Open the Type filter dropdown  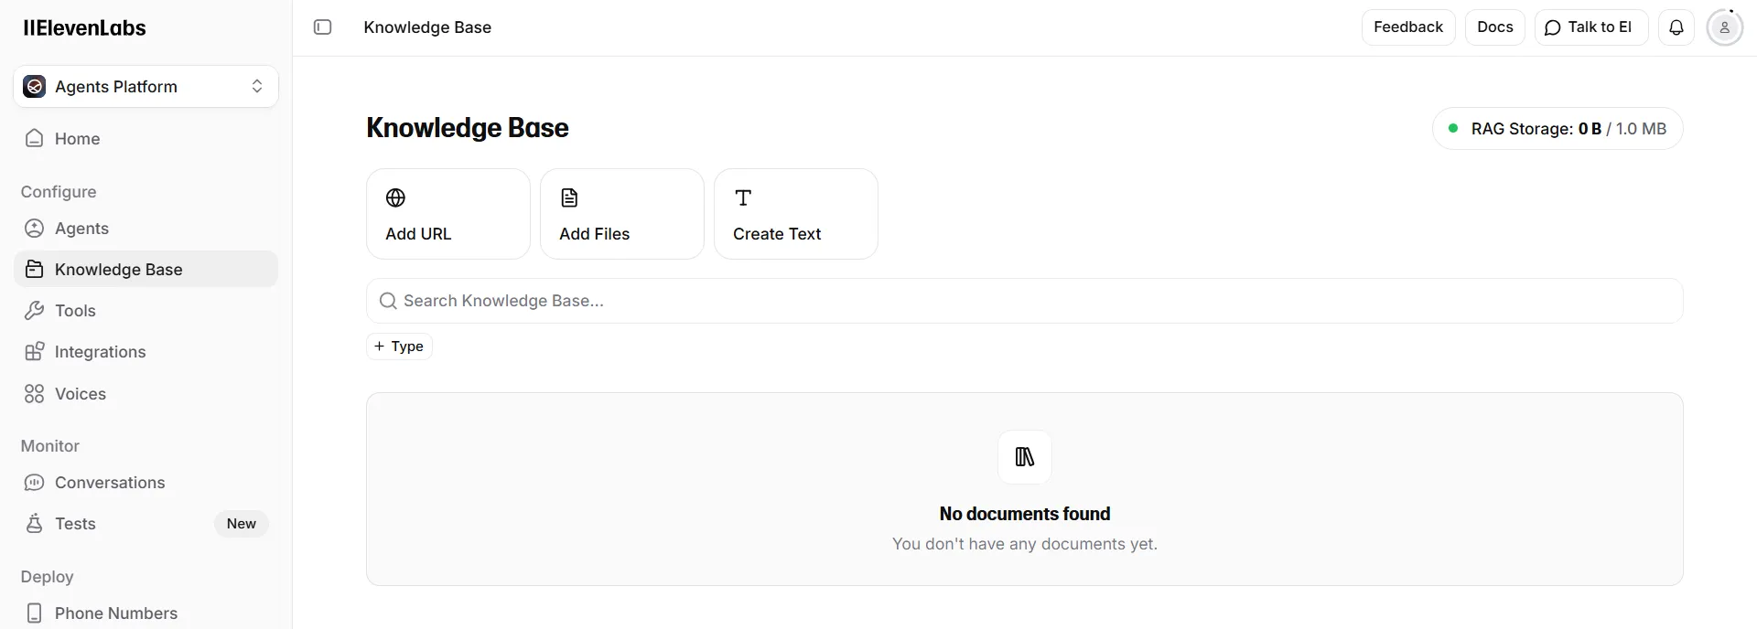[x=399, y=346]
